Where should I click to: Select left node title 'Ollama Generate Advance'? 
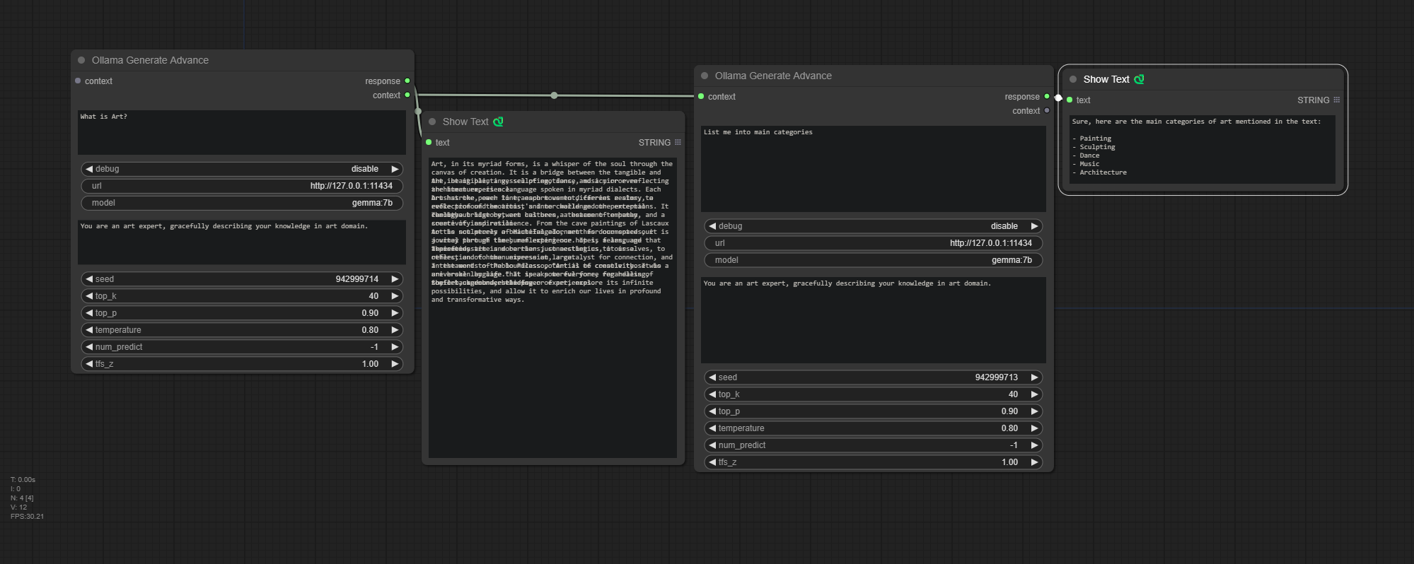[150, 60]
